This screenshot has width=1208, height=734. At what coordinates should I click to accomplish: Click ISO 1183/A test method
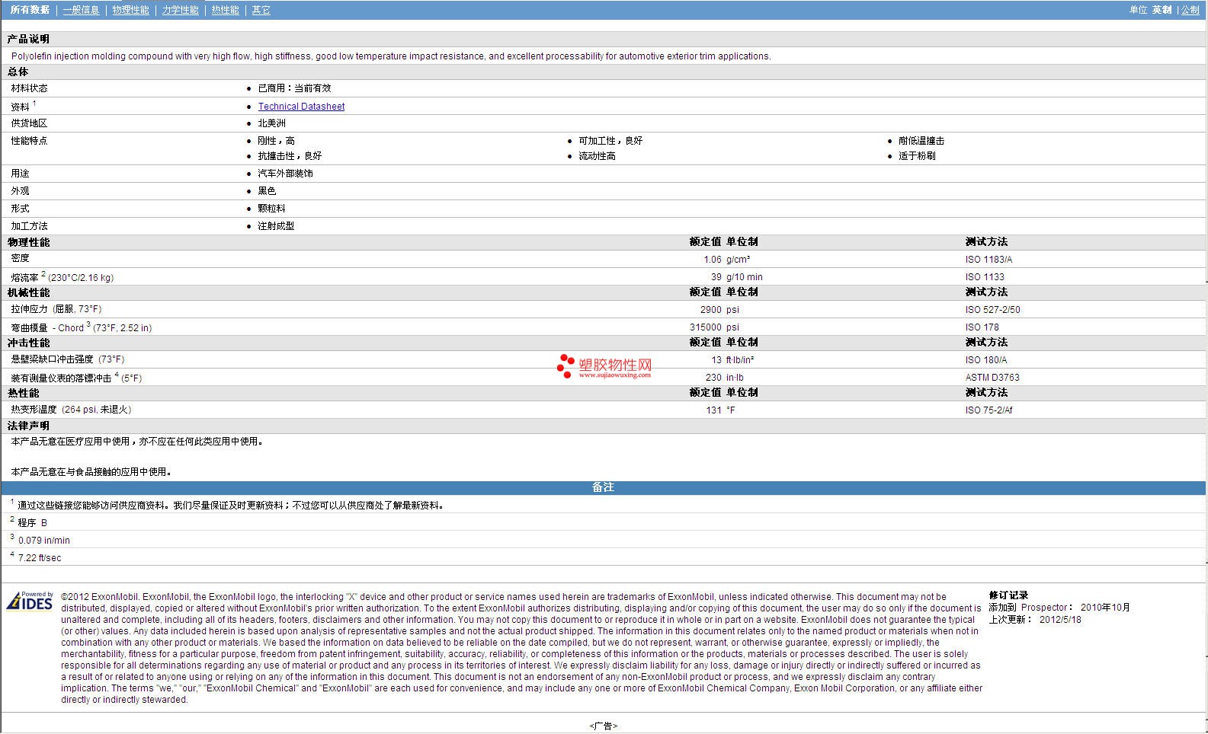[x=989, y=260]
